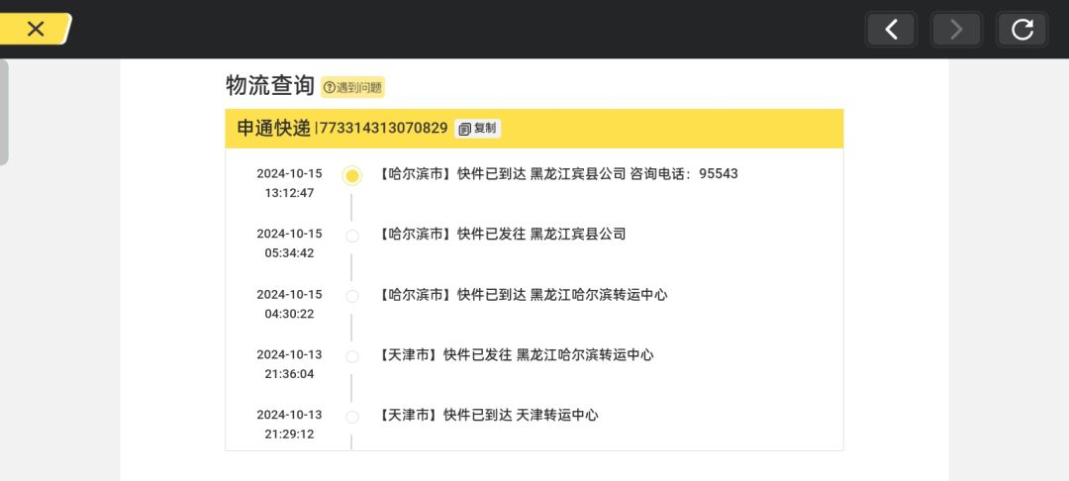Screen dimensions: 1069x481
Task: Select the 快件已到达 黑龙江宾县公司 status line
Action: [x=557, y=174]
